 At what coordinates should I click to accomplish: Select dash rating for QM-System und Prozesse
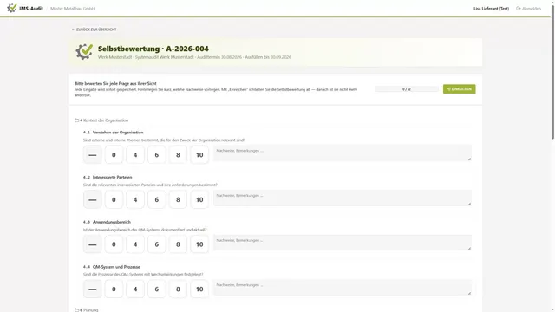93,289
